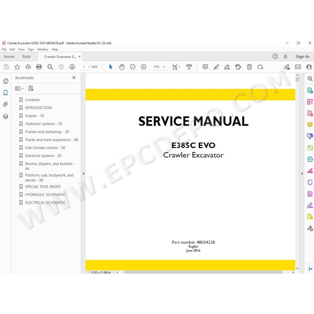Expand the right tools pane arrow

(x=302, y=174)
